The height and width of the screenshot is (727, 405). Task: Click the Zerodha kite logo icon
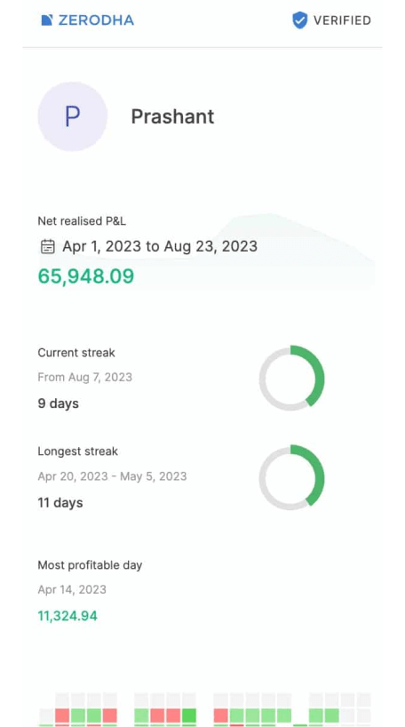click(x=47, y=20)
